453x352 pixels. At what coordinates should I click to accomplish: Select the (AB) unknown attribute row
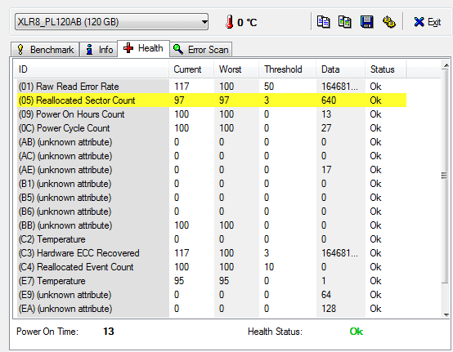click(212, 142)
